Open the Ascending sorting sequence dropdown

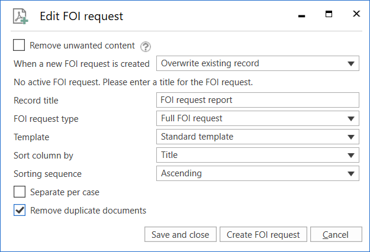click(x=258, y=173)
